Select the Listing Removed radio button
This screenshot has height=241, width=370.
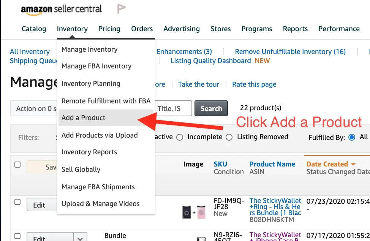229,137
